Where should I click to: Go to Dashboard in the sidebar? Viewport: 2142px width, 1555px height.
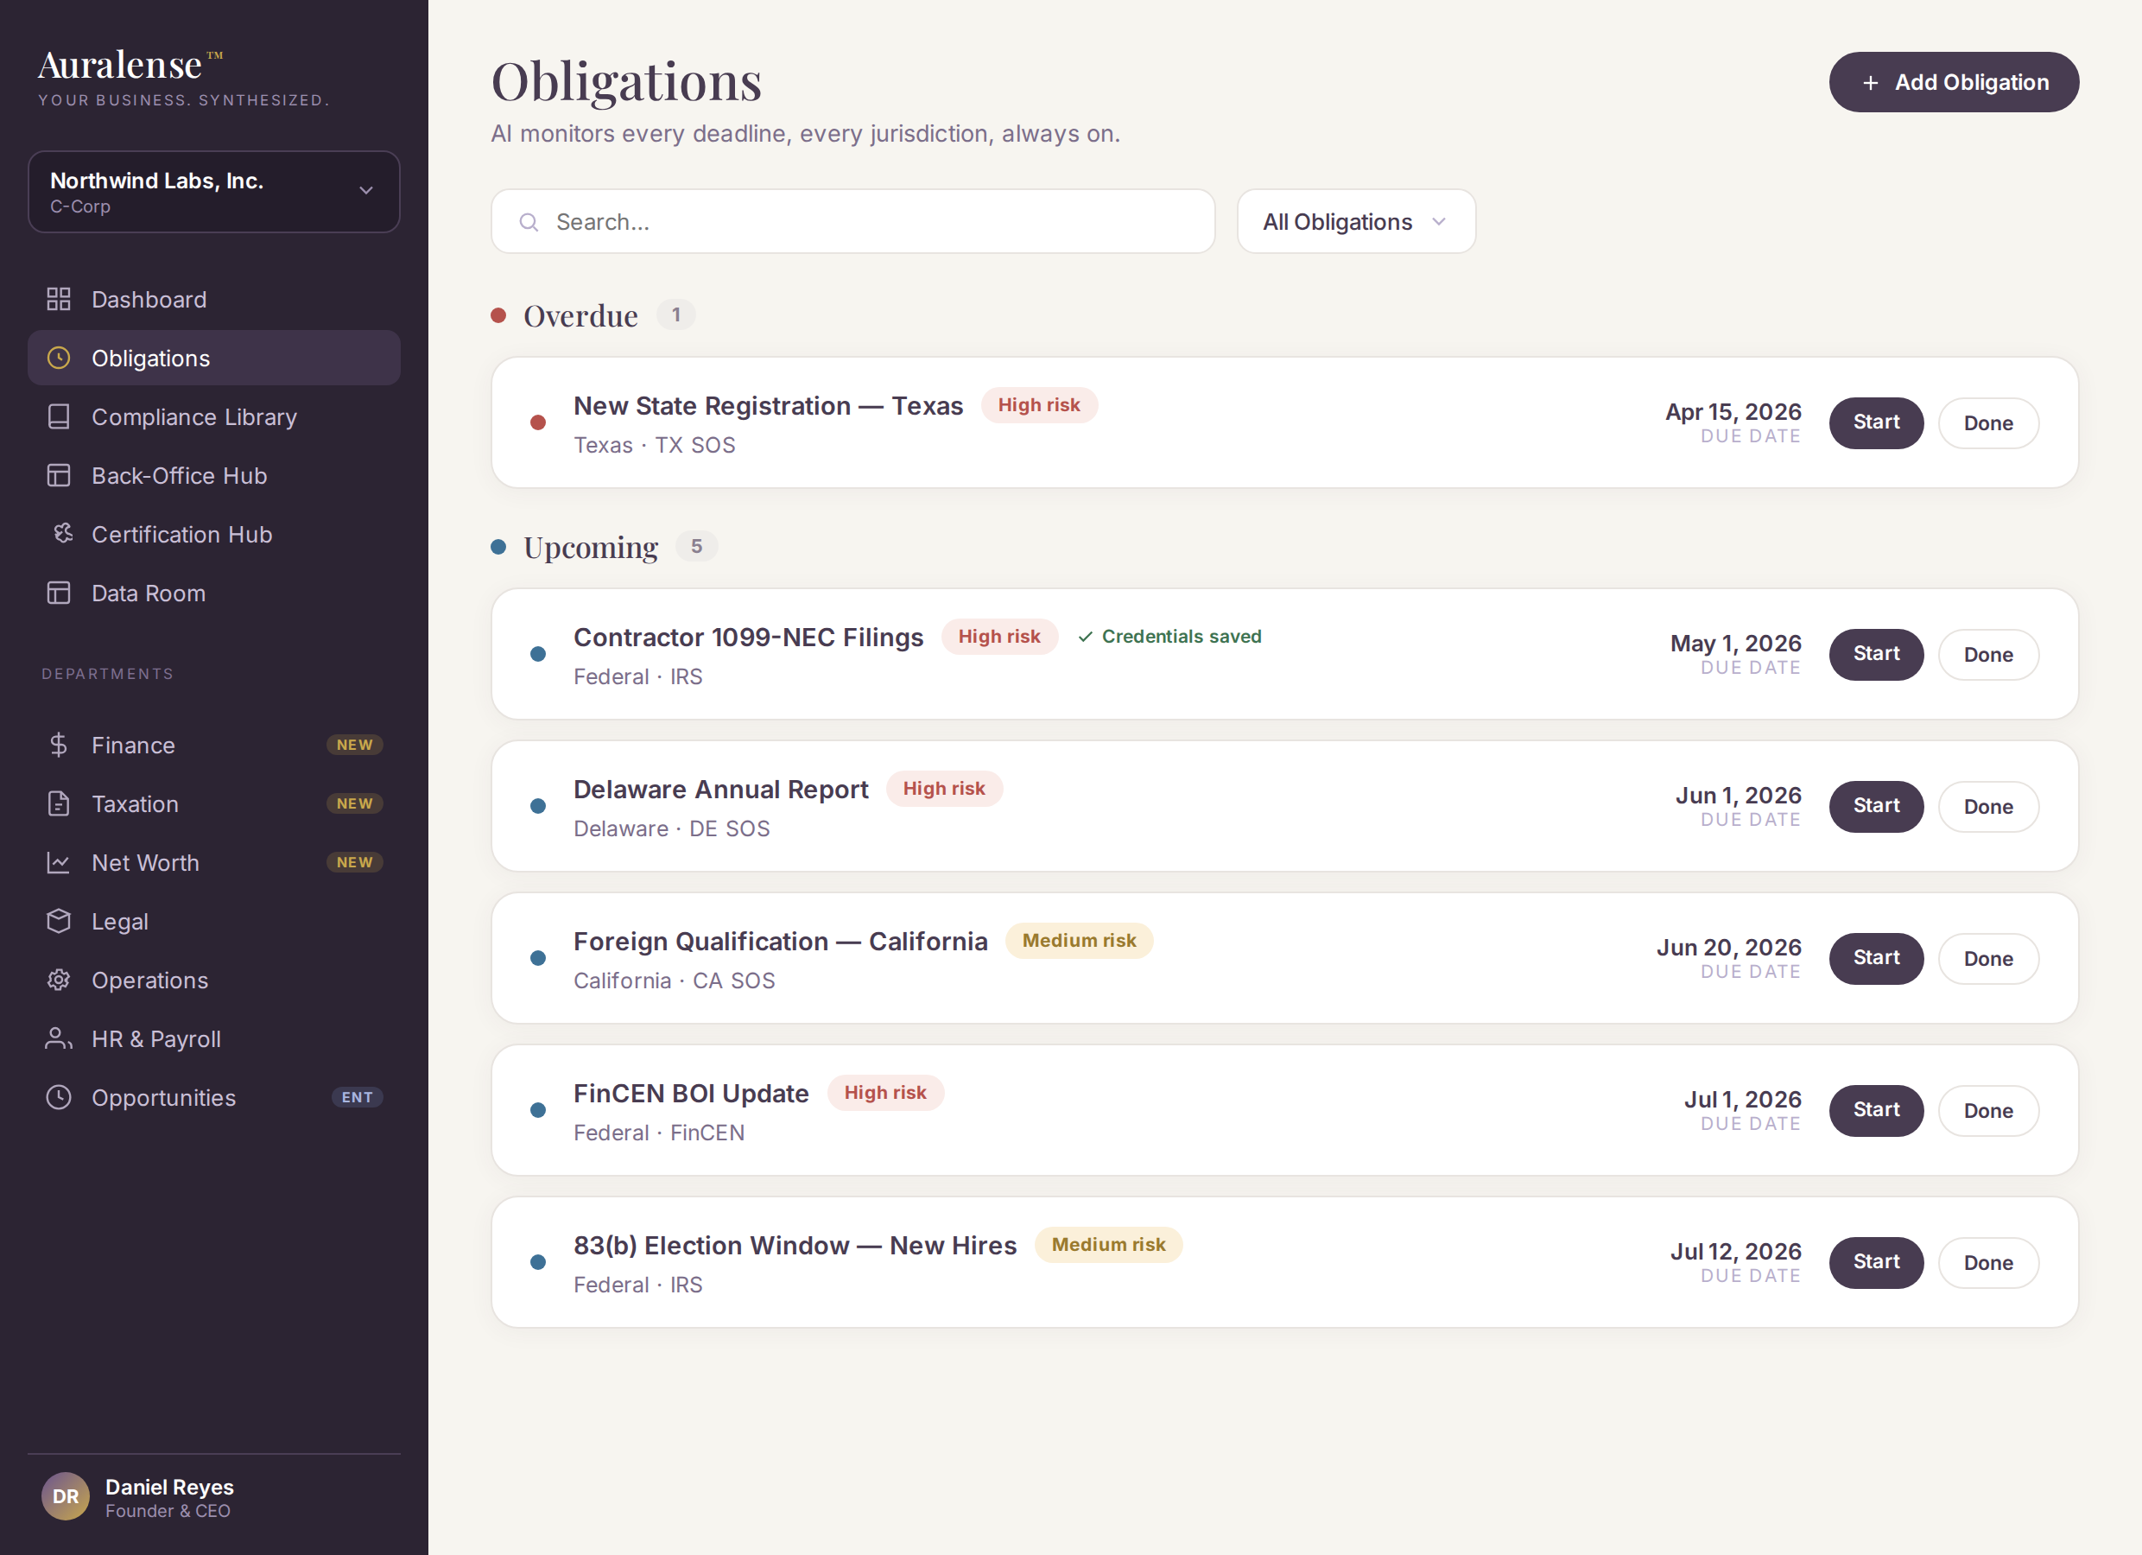(x=214, y=300)
